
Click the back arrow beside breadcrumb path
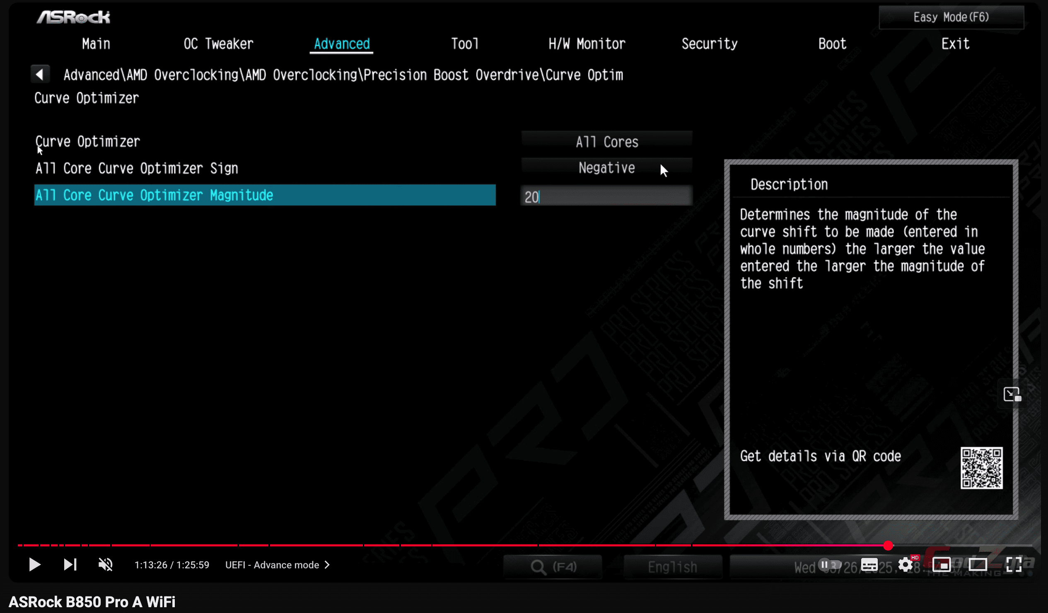click(x=40, y=75)
